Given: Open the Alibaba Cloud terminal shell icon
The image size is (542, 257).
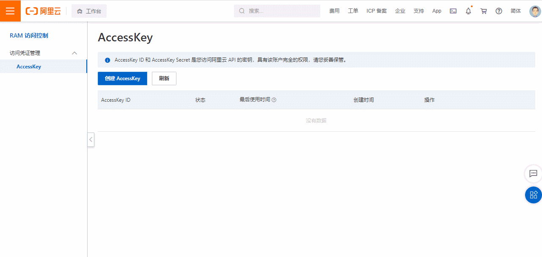Looking at the screenshot, I should click(453, 11).
